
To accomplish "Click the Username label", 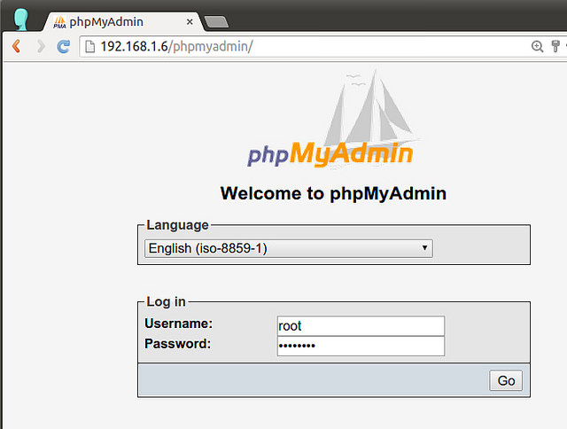I will click(178, 324).
